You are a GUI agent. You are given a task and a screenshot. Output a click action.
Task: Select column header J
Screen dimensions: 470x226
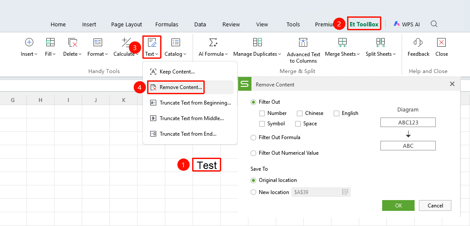tap(96, 100)
